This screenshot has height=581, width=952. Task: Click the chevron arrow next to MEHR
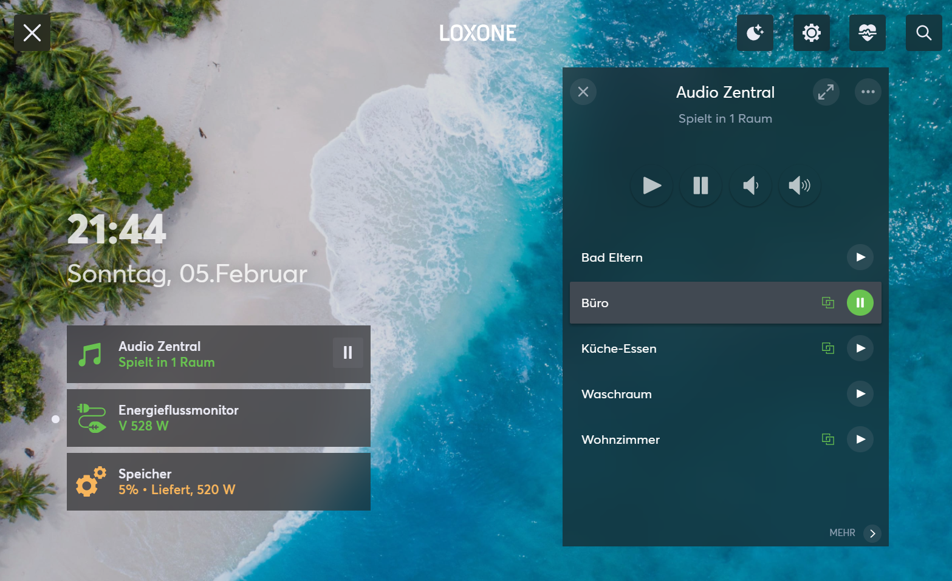pyautogui.click(x=872, y=533)
